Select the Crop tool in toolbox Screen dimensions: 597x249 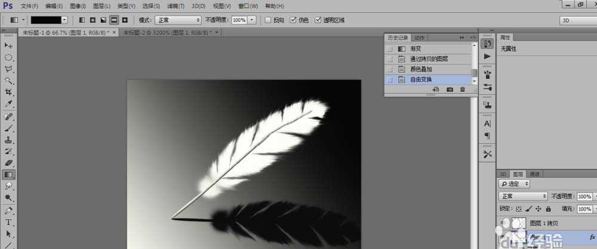pyautogui.click(x=8, y=92)
